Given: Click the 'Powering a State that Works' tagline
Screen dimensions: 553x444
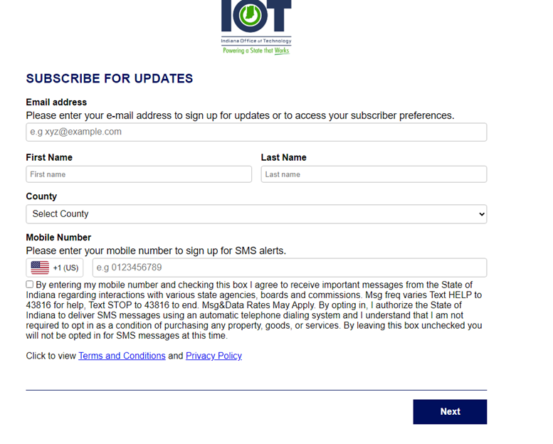Looking at the screenshot, I should (x=256, y=51).
